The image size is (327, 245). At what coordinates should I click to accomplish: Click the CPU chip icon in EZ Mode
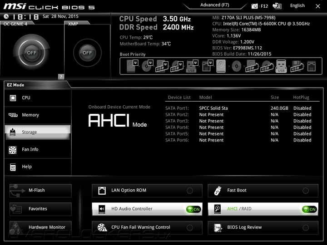[13, 98]
